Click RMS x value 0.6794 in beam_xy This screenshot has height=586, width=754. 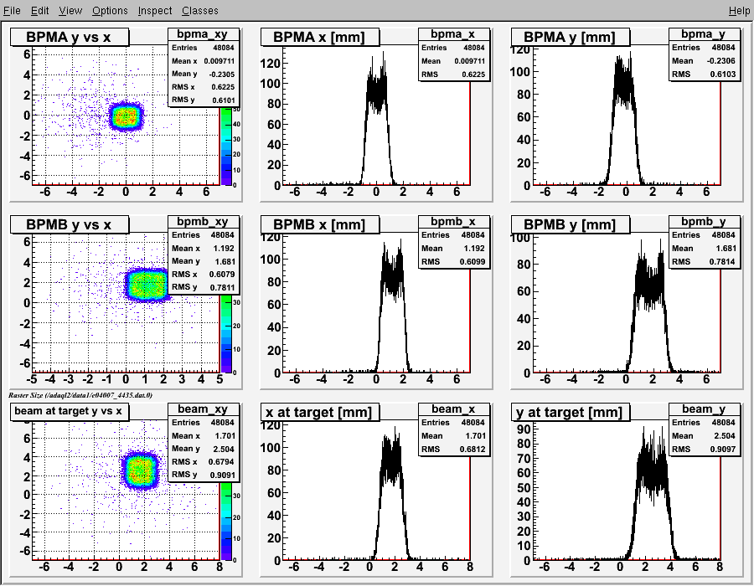pos(221,461)
